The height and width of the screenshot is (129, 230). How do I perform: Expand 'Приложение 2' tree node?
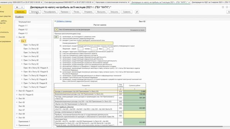point(17,125)
